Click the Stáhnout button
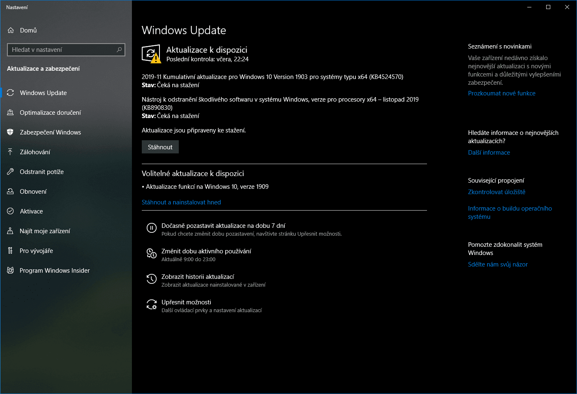The height and width of the screenshot is (394, 577). [x=160, y=147]
